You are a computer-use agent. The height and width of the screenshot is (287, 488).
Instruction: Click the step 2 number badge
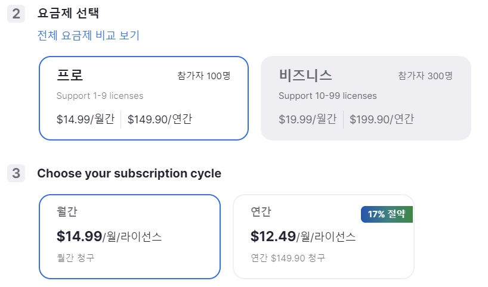(16, 14)
